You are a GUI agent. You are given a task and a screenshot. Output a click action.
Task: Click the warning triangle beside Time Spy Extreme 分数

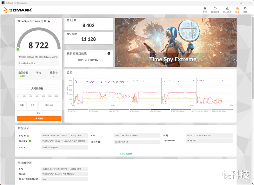point(49,21)
